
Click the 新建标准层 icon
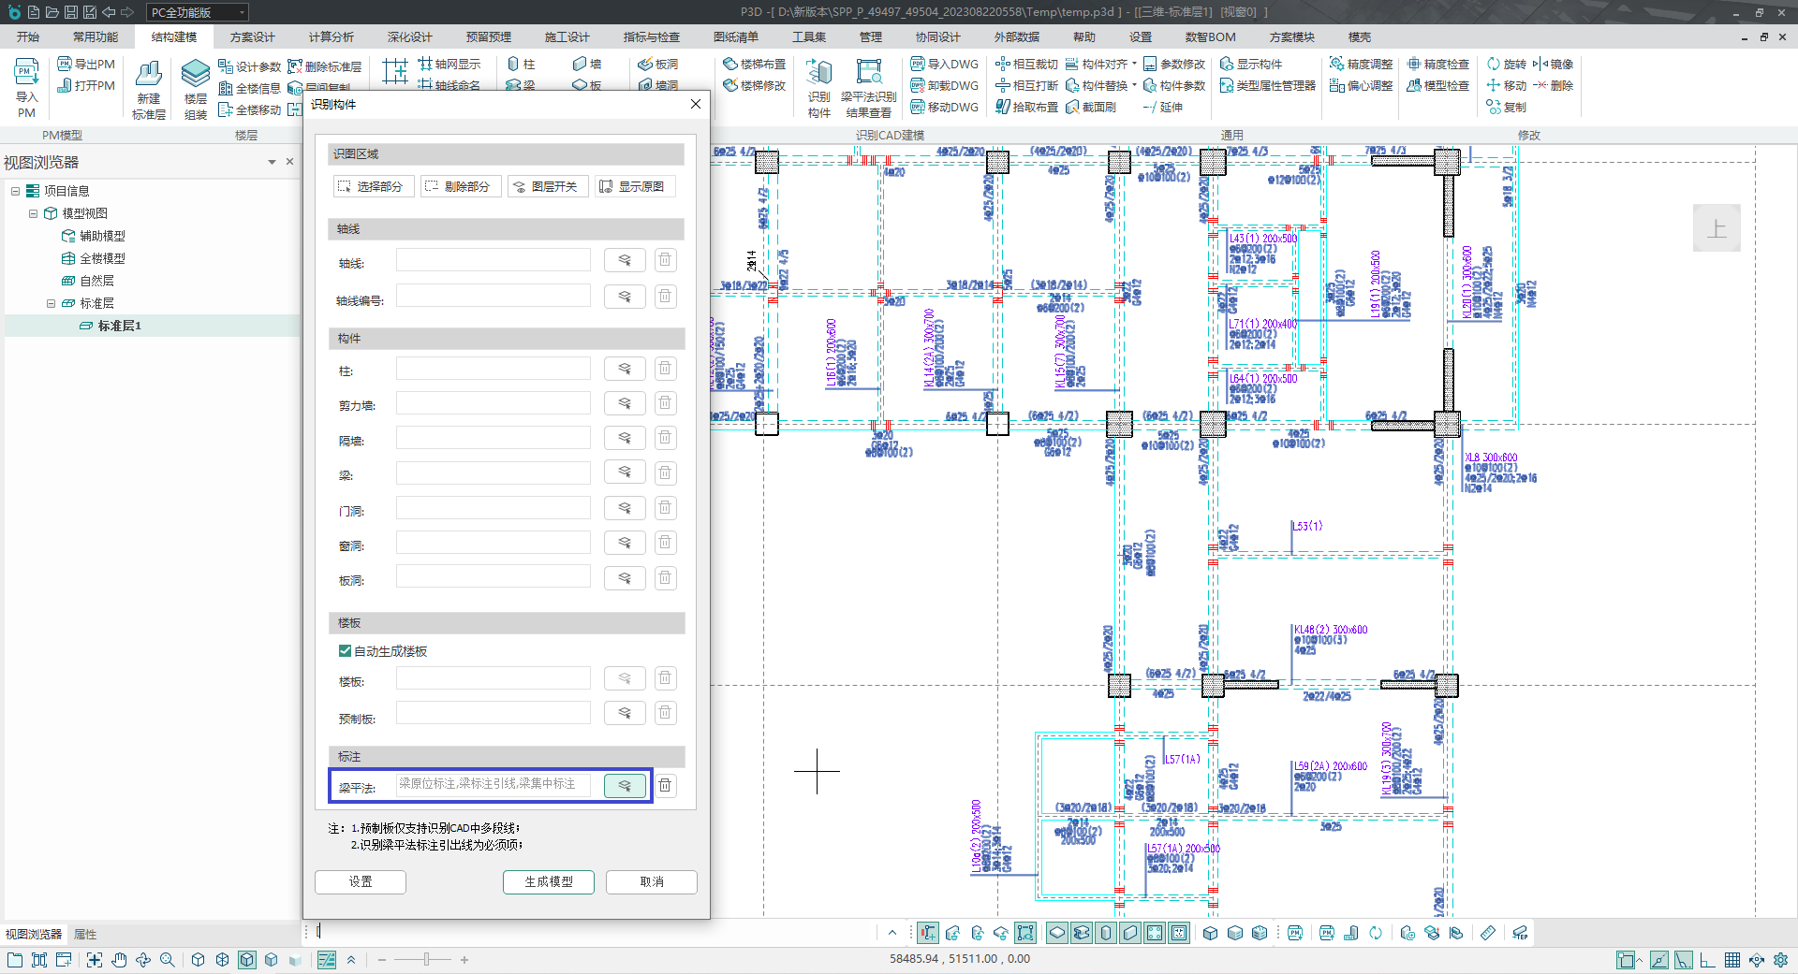[148, 75]
